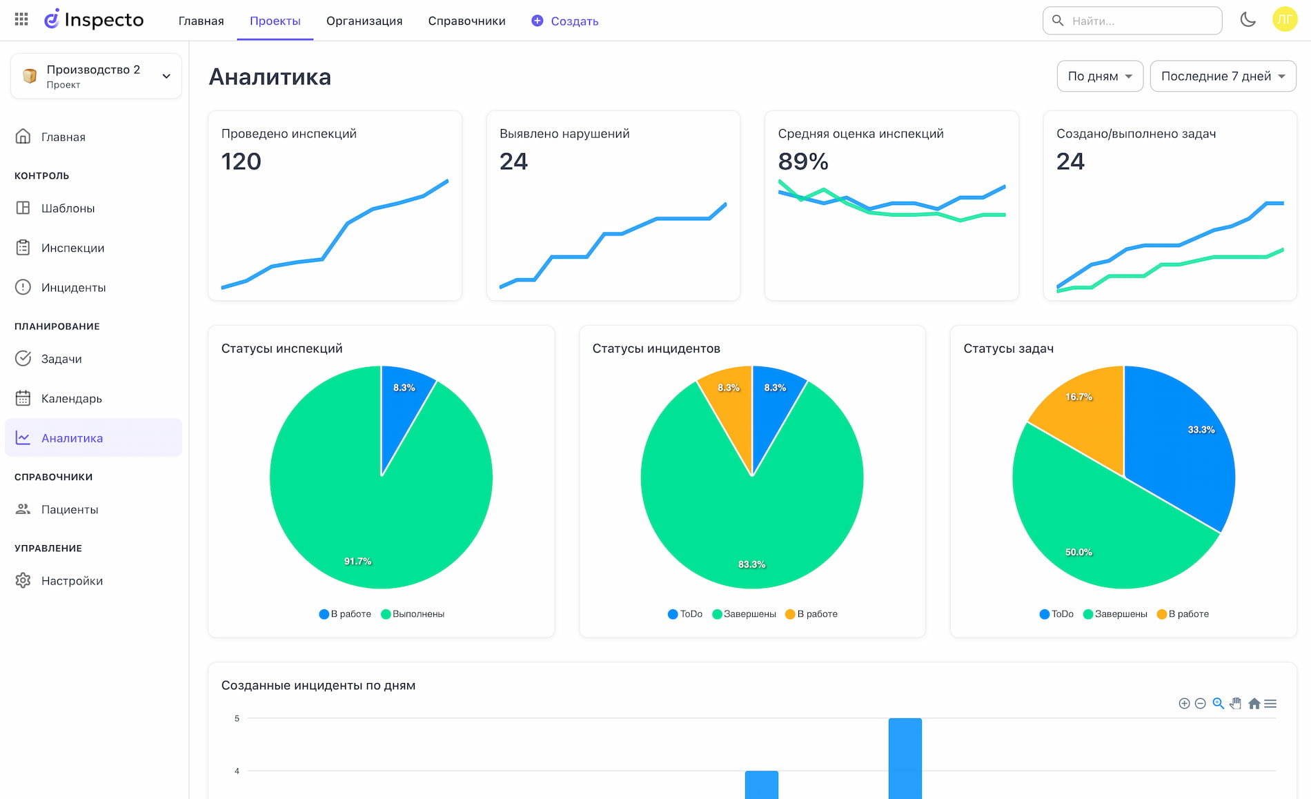Open 'Последние 7 дней' period dropdown
The image size is (1311, 799).
pos(1222,76)
